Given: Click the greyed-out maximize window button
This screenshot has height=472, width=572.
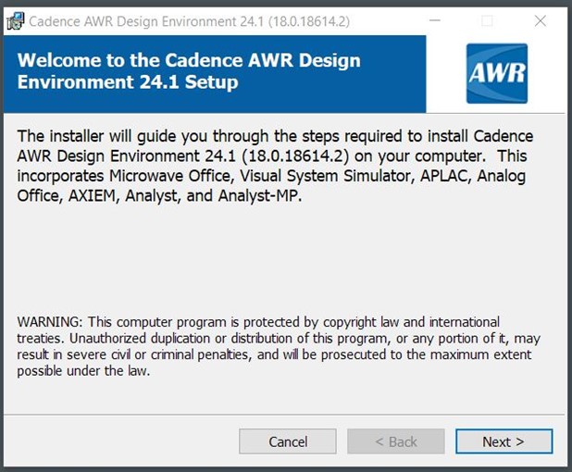Looking at the screenshot, I should pyautogui.click(x=487, y=20).
